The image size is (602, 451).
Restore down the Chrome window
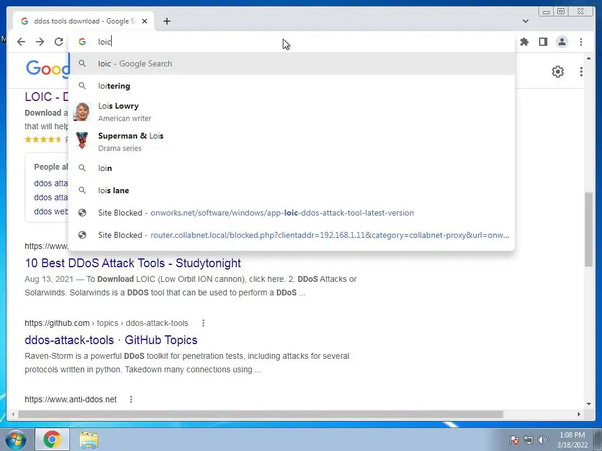pos(560,12)
